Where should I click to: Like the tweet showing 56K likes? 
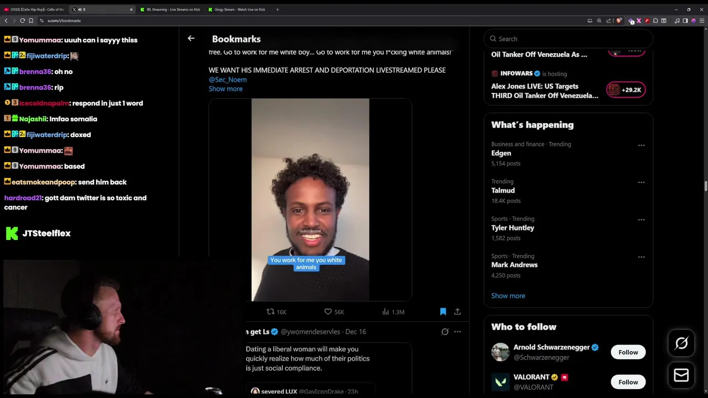tap(334, 312)
